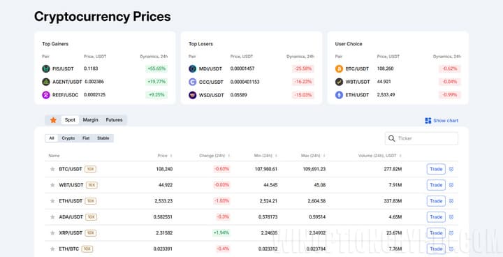Click Trade button for ADA/USDT
Image resolution: width=503 pixels, height=257 pixels.
point(436,217)
